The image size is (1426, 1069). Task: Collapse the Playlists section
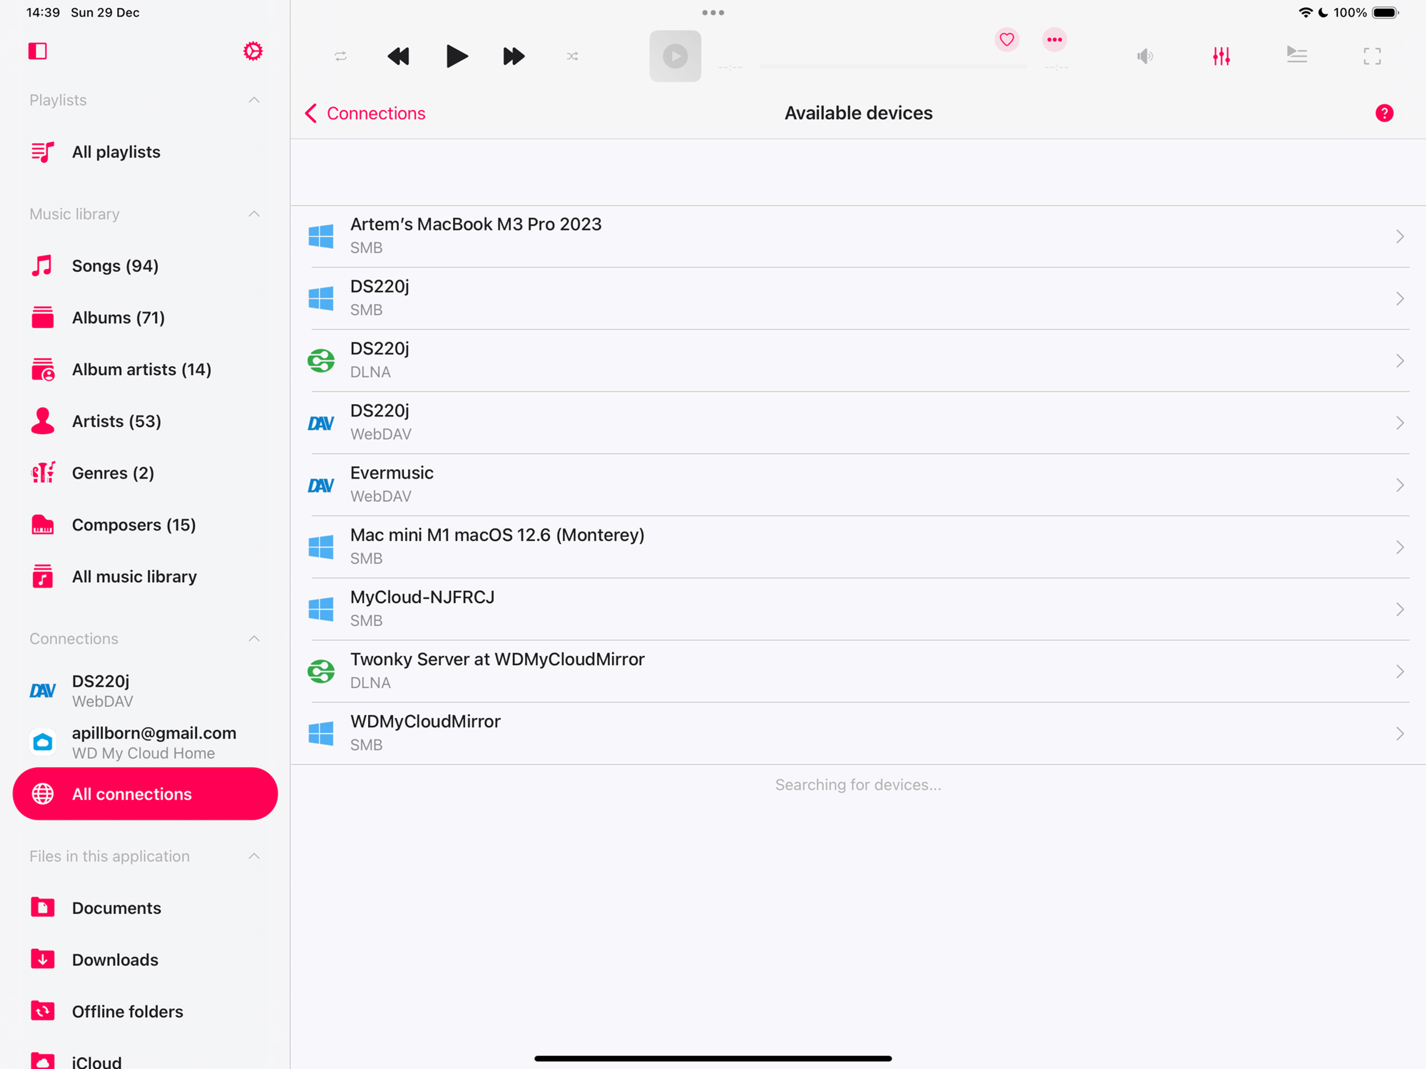click(x=254, y=100)
